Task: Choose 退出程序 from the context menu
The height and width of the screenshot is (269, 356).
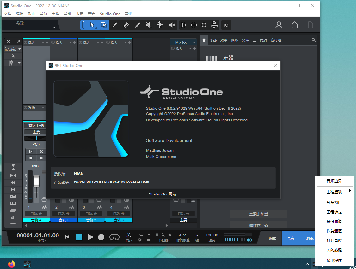Action: (334, 260)
